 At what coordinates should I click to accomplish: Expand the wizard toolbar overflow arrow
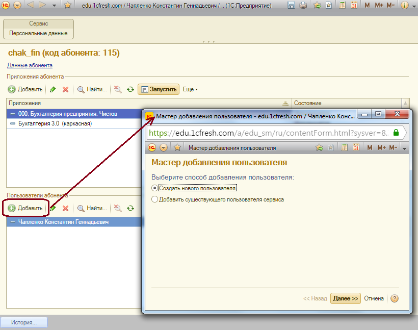404,148
